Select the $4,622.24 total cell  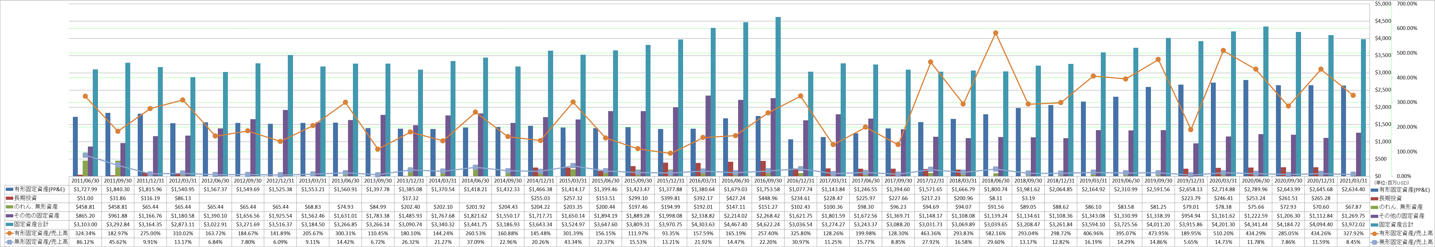pos(768,225)
